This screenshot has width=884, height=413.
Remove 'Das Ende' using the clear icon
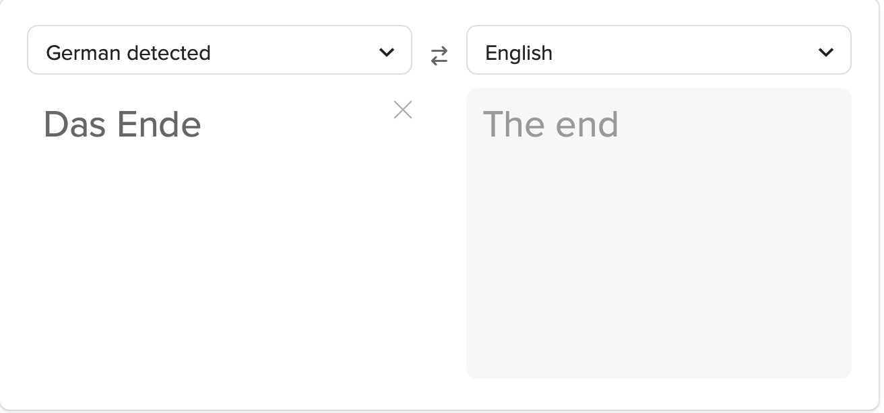click(403, 110)
